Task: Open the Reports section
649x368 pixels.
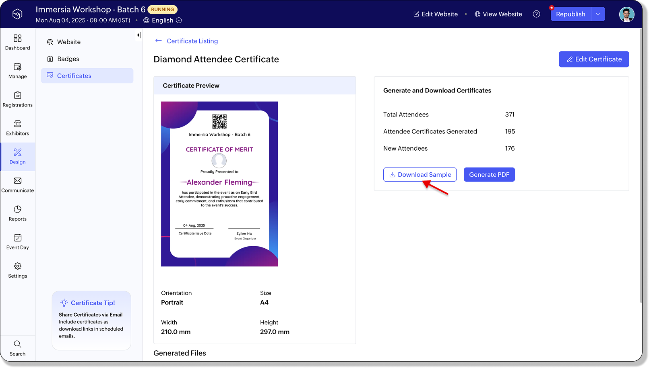Action: tap(17, 213)
